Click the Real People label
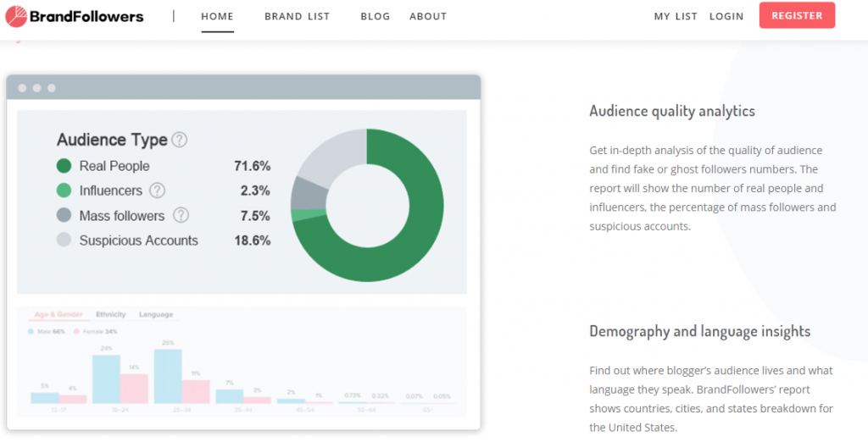The image size is (868, 442). [x=114, y=166]
